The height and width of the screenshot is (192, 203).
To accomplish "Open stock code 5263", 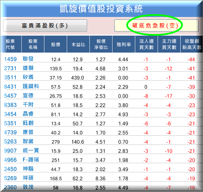I will pyautogui.click(x=11, y=141).
